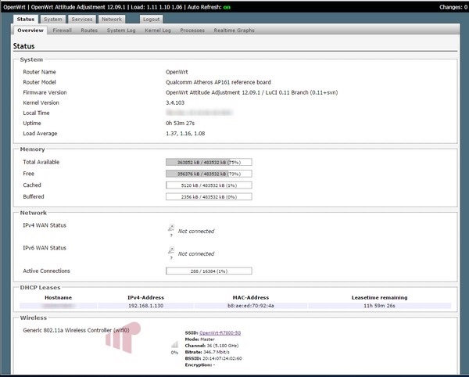This screenshot has height=377, width=469.
Task: Open the Realtime Graphs sub-tab
Action: [234, 31]
